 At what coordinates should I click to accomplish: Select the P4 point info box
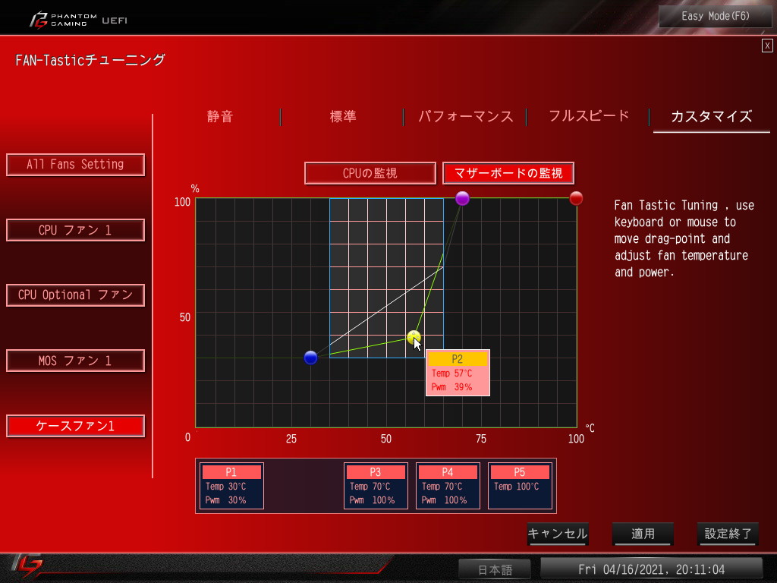(448, 486)
